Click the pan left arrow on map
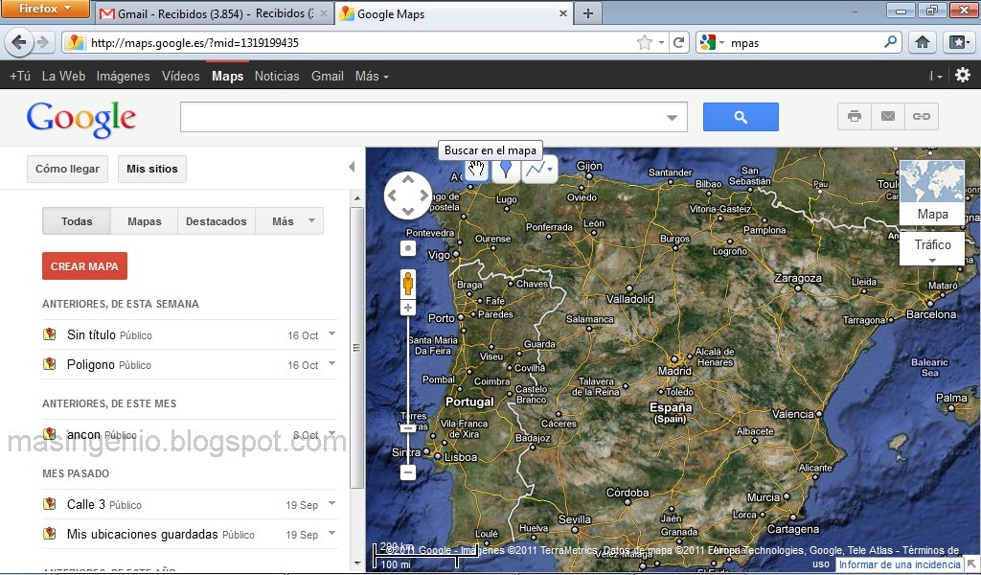 pos(392,195)
